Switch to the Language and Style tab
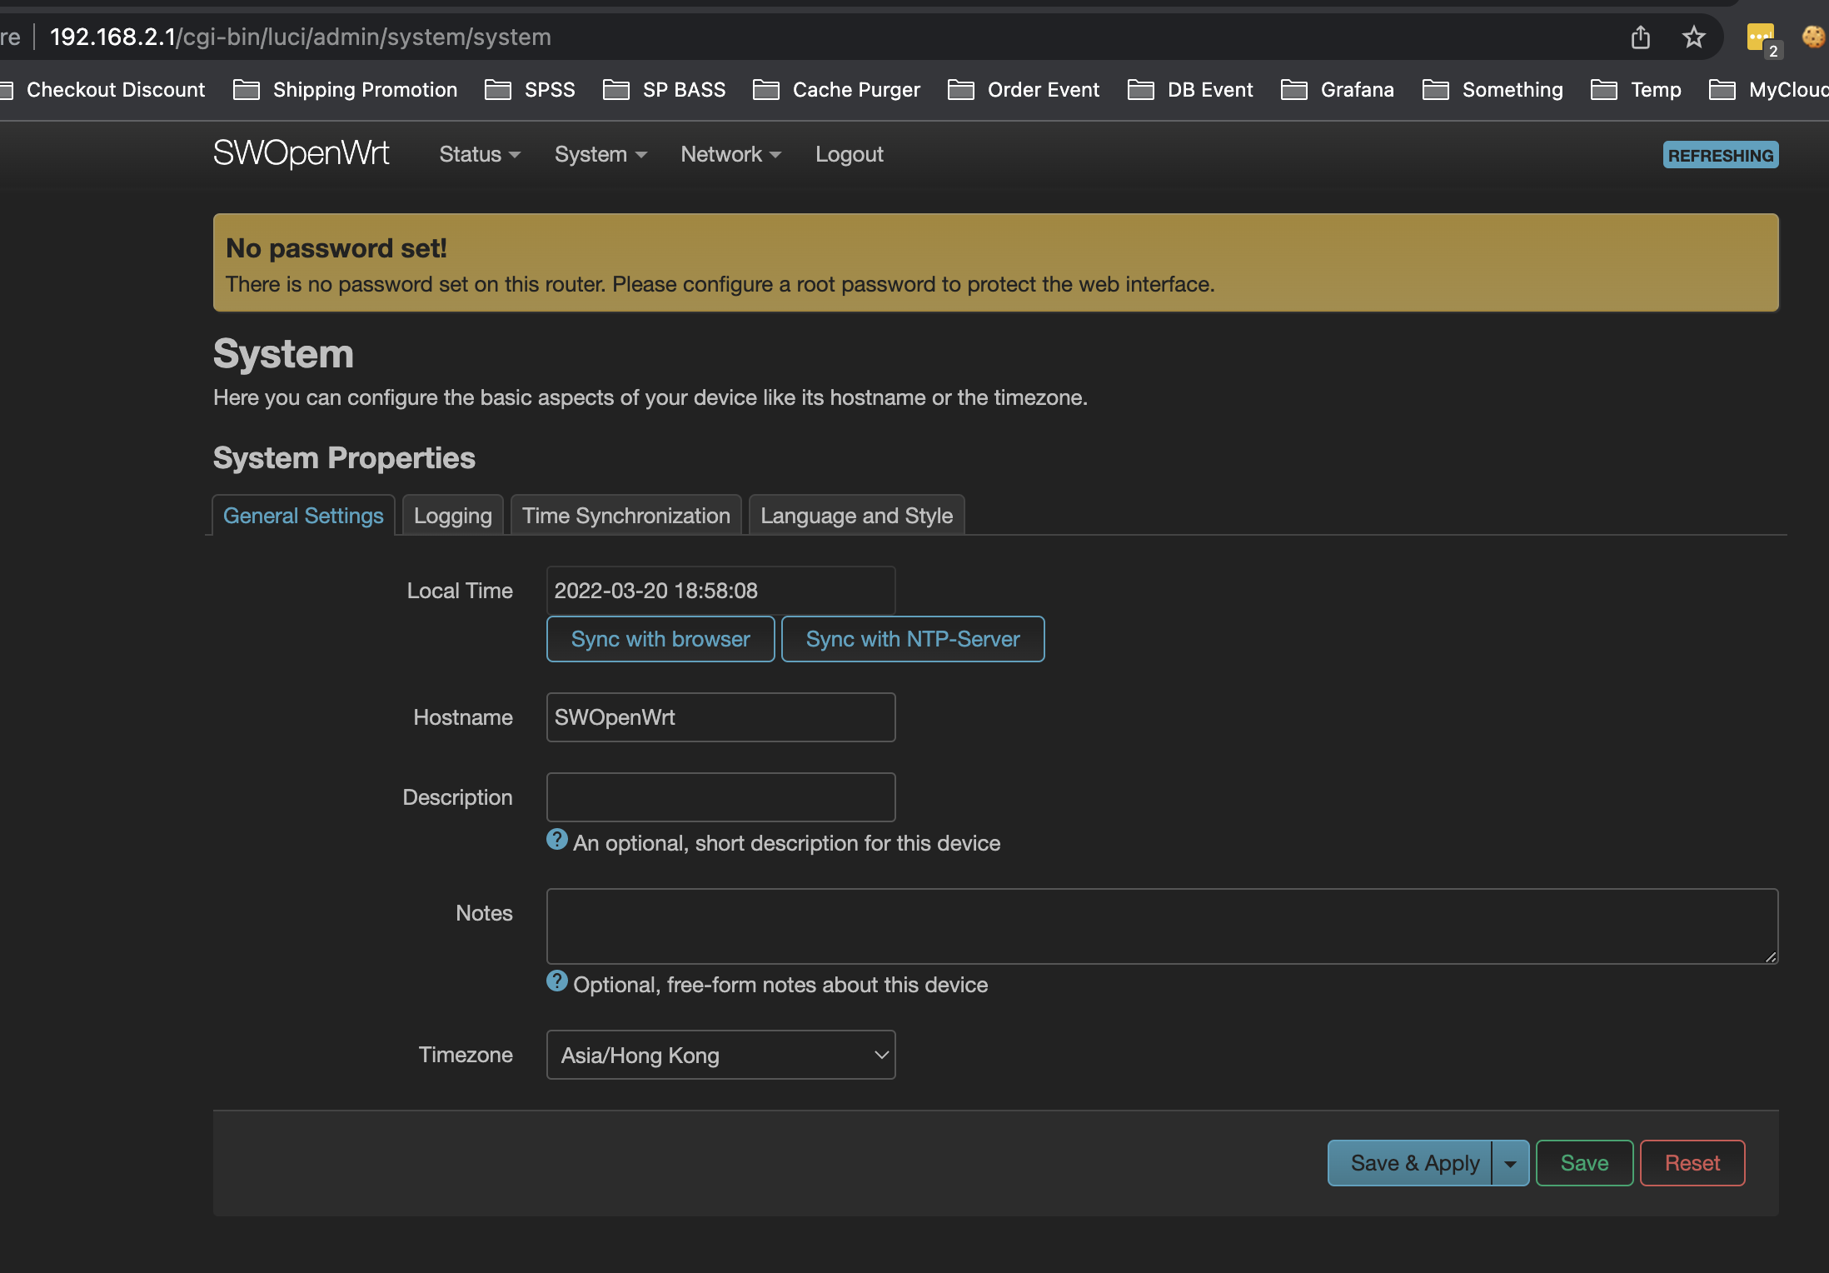Screen dimensions: 1829x1273 click(856, 515)
